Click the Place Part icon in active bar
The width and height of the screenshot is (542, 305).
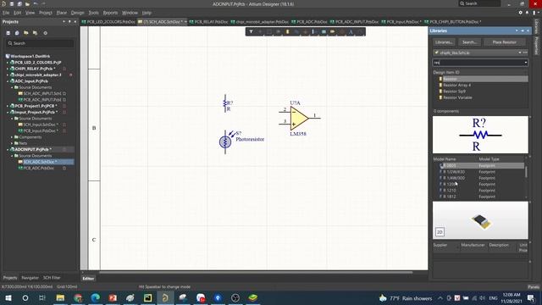(x=287, y=32)
